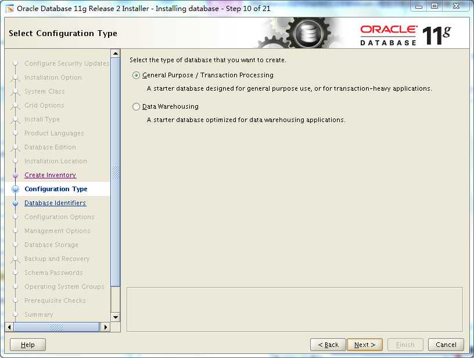474x358 pixels.
Task: Maximize the installer window
Action: point(435,6)
